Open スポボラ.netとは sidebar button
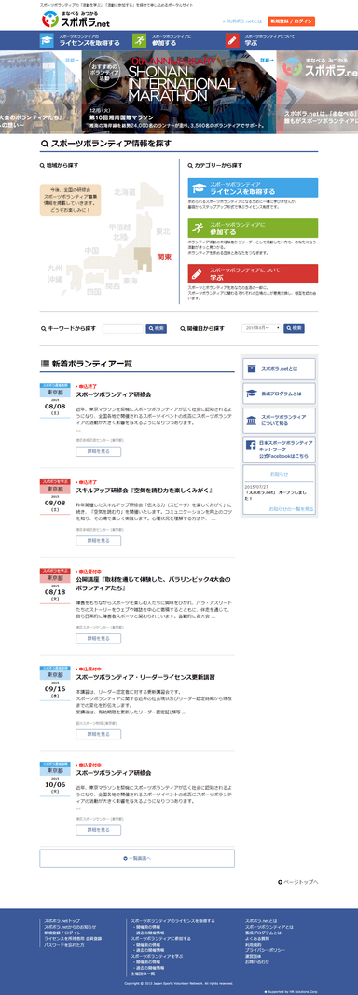Viewport: 358px width, 995px height. click(x=279, y=368)
